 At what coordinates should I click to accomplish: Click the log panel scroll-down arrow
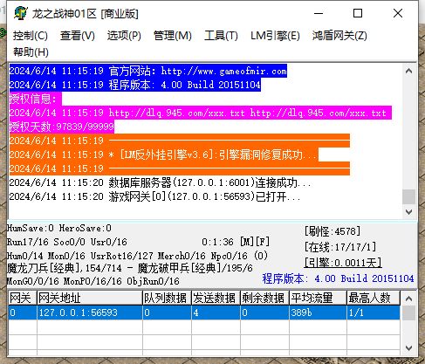[408, 212]
